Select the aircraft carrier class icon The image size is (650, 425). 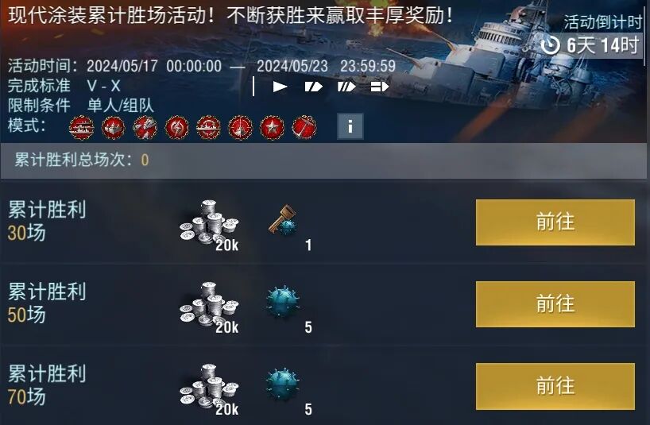tap(380, 87)
